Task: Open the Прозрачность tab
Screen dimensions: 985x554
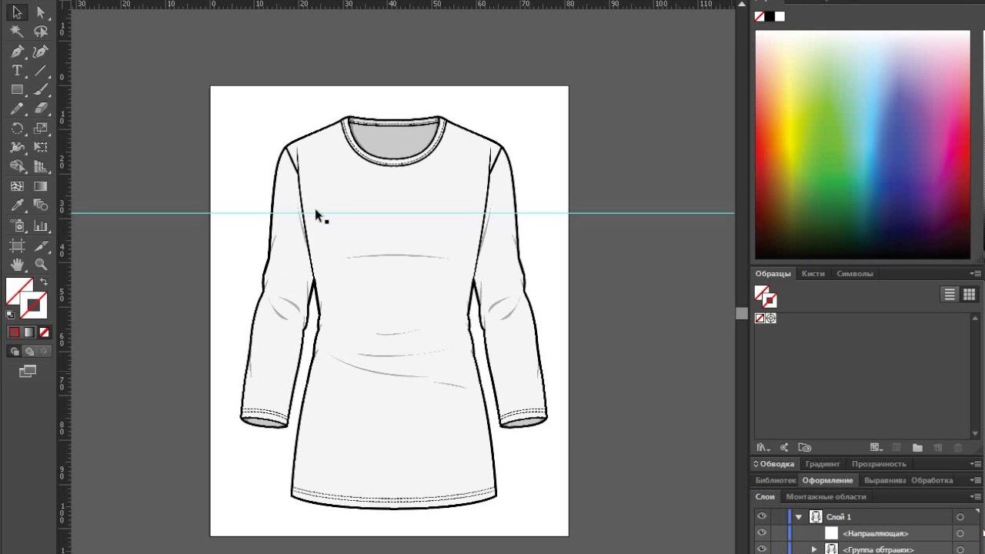Action: pos(879,464)
